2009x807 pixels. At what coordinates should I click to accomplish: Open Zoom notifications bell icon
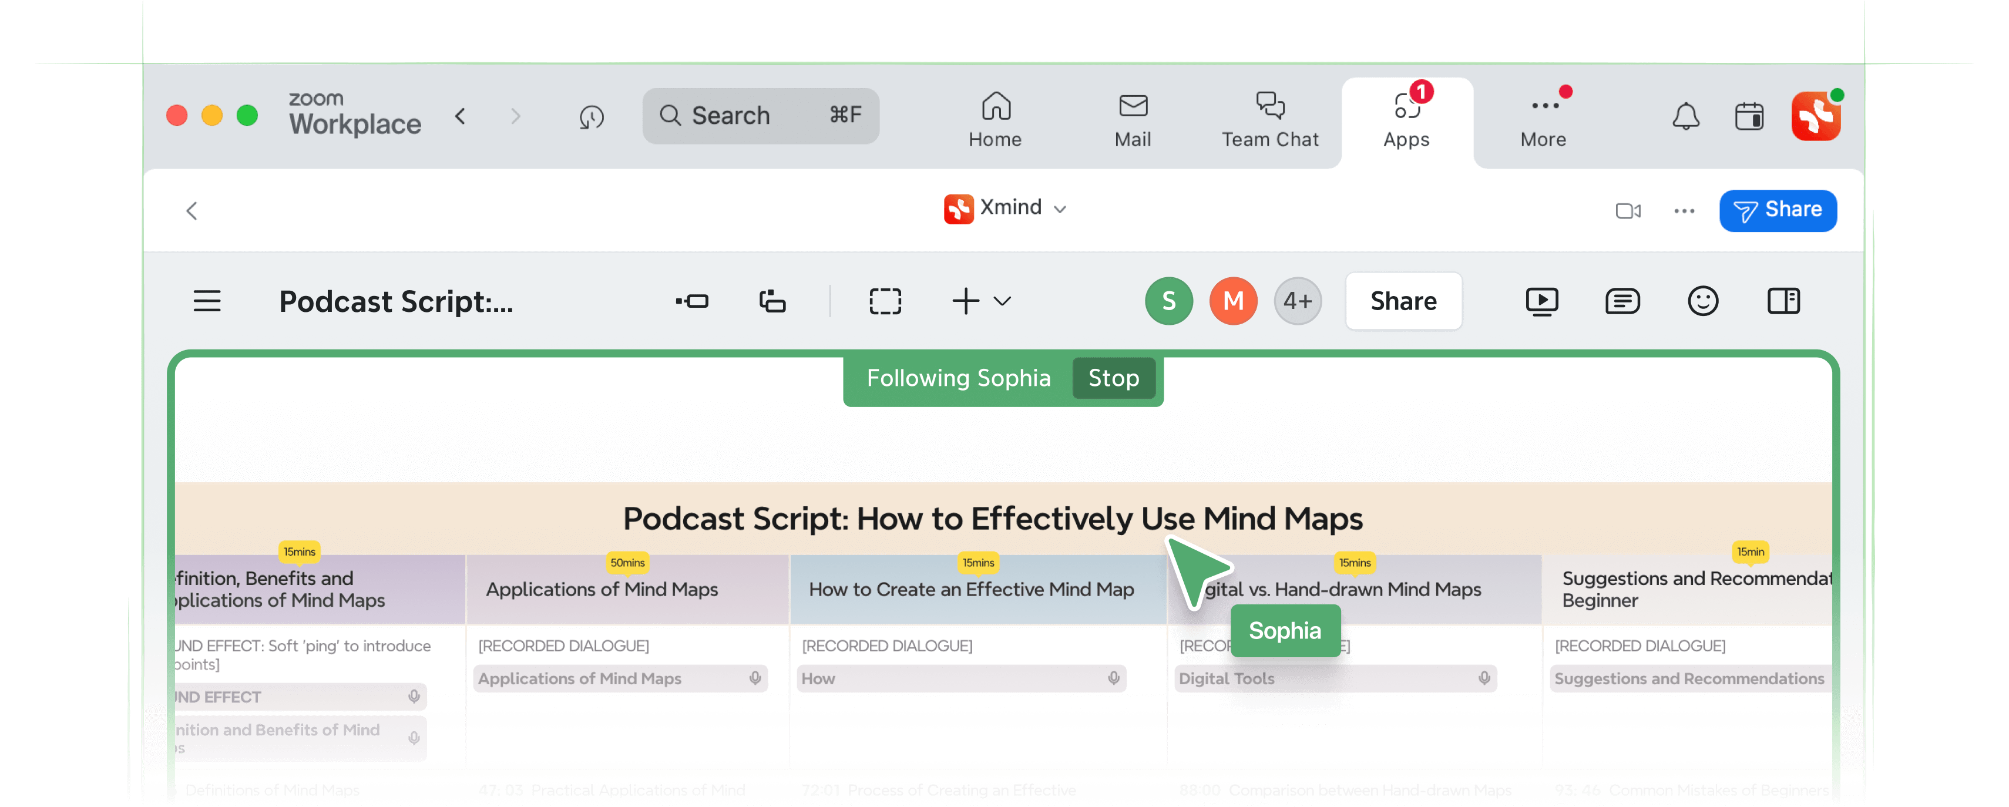pyautogui.click(x=1686, y=116)
